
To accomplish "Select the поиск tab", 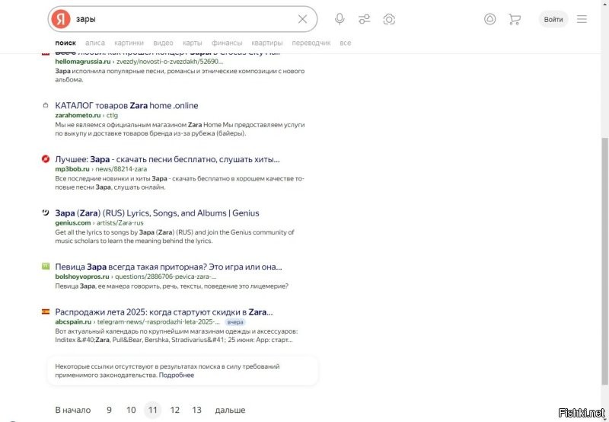I will coord(65,43).
